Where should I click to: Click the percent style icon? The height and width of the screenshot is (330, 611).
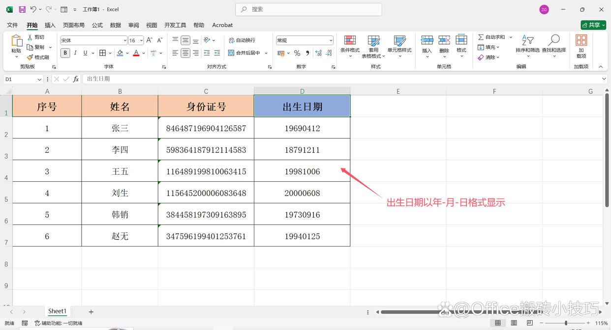pos(297,53)
